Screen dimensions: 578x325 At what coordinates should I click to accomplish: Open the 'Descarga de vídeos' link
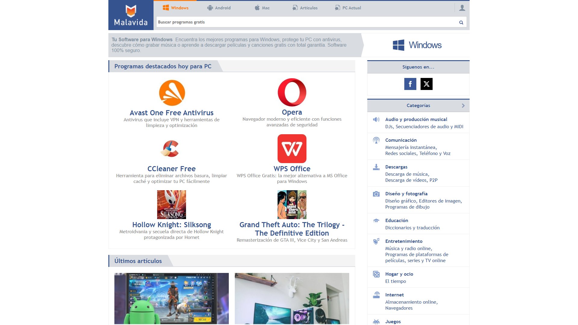tap(406, 180)
